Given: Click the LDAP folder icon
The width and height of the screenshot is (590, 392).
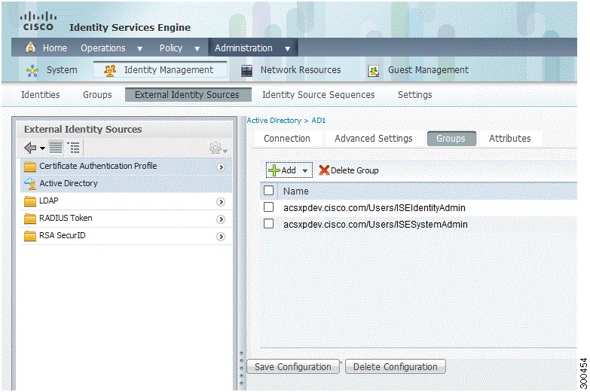Looking at the screenshot, I should point(30,201).
